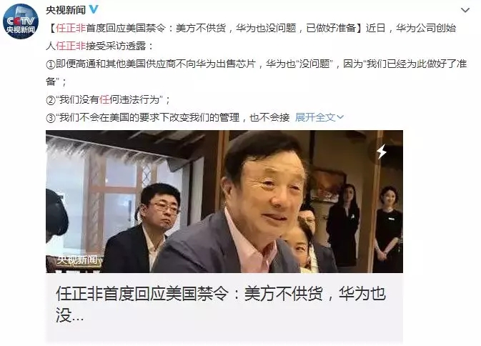Click the circled ① bullet marker
This screenshot has height=346, width=481.
click(x=51, y=64)
